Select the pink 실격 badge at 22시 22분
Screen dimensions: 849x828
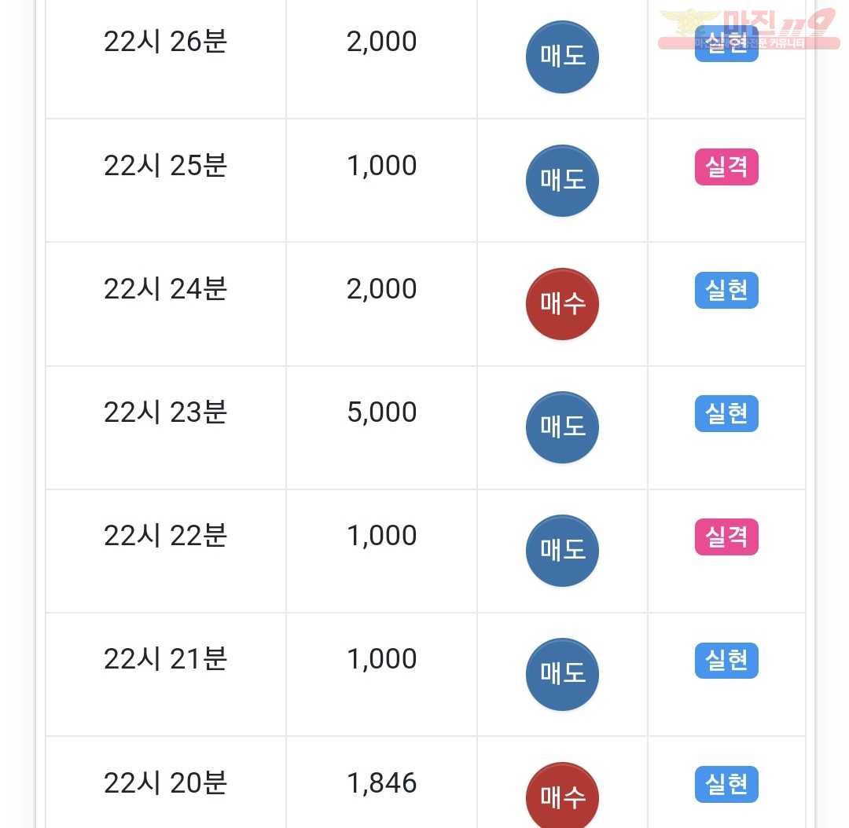(x=726, y=537)
